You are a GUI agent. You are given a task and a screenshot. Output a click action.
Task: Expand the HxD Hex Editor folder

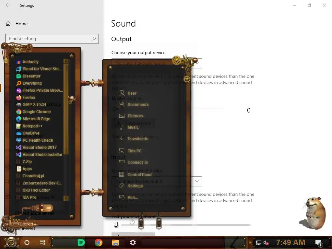click(33, 190)
